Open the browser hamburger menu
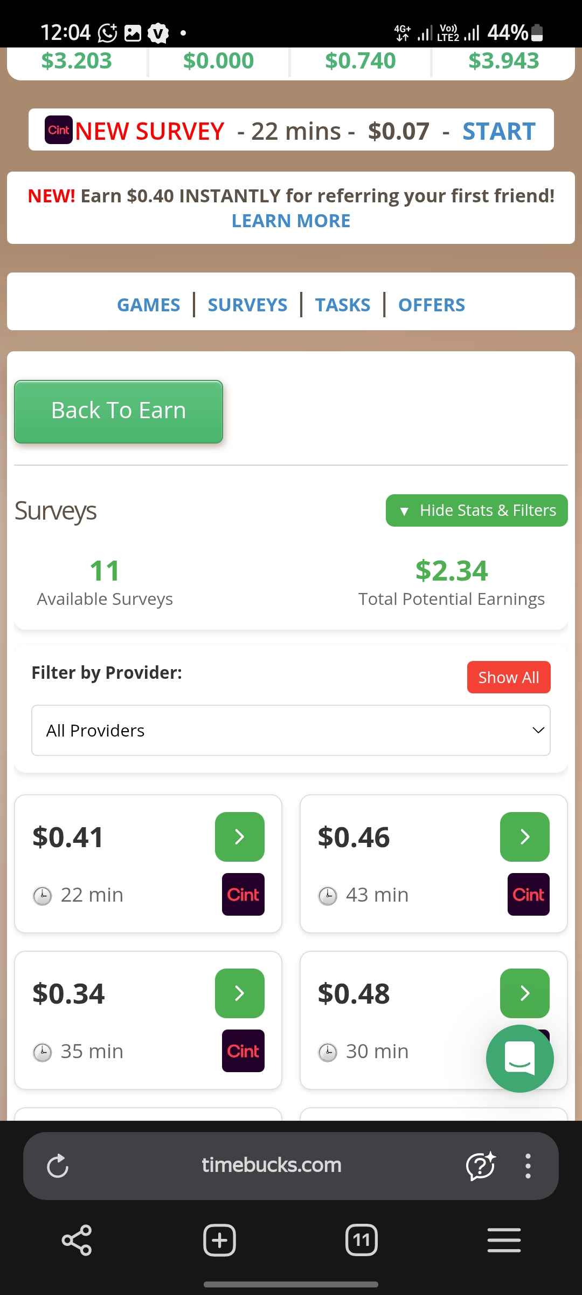Image resolution: width=582 pixels, height=1295 pixels. point(504,1240)
